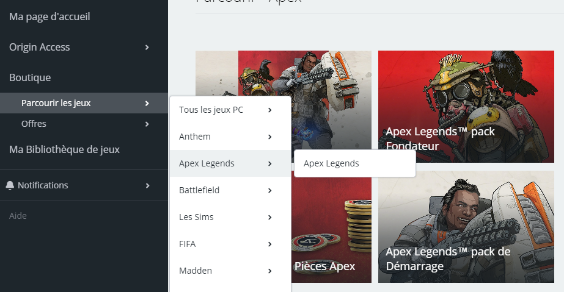Click Apex Legends in the nested submenu
Viewport: 564px width, 292px height.
[331, 163]
